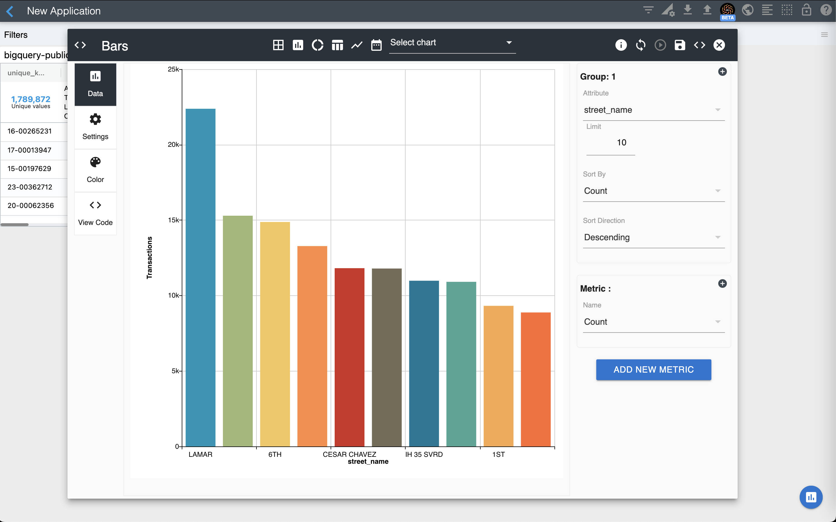Add a new group with plus icon

(722, 72)
